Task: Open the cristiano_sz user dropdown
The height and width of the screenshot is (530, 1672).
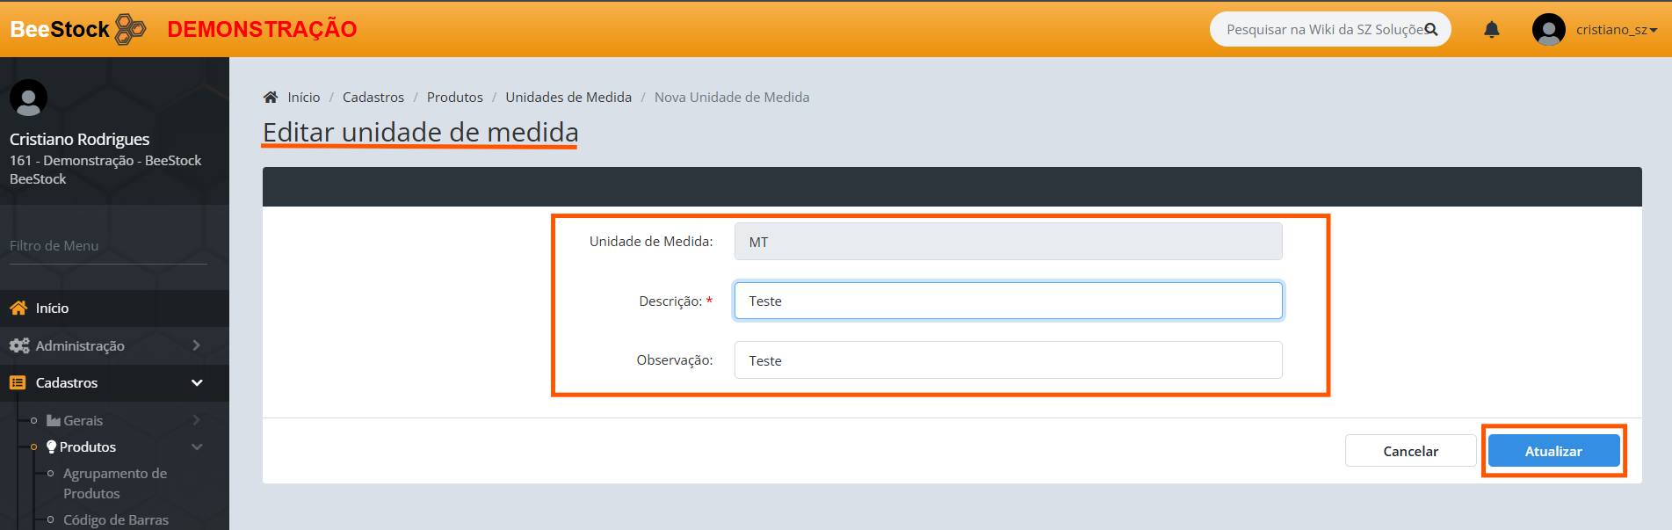Action: tap(1616, 30)
